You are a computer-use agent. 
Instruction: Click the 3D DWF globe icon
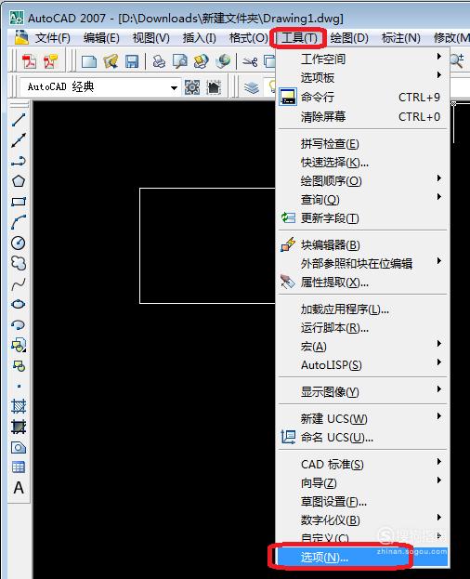(x=223, y=61)
